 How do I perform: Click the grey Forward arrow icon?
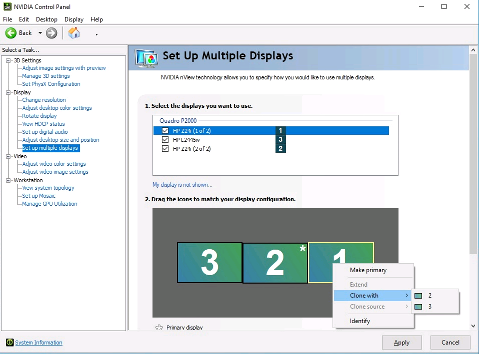coord(51,33)
